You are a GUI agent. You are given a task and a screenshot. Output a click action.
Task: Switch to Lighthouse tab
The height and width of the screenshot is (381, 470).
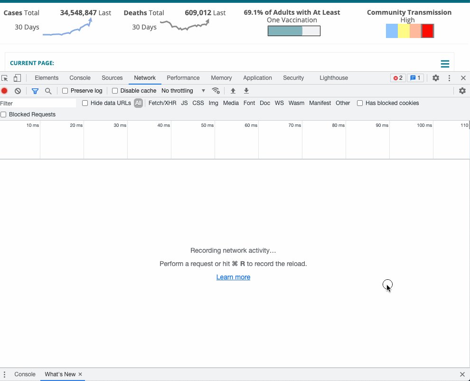(334, 78)
